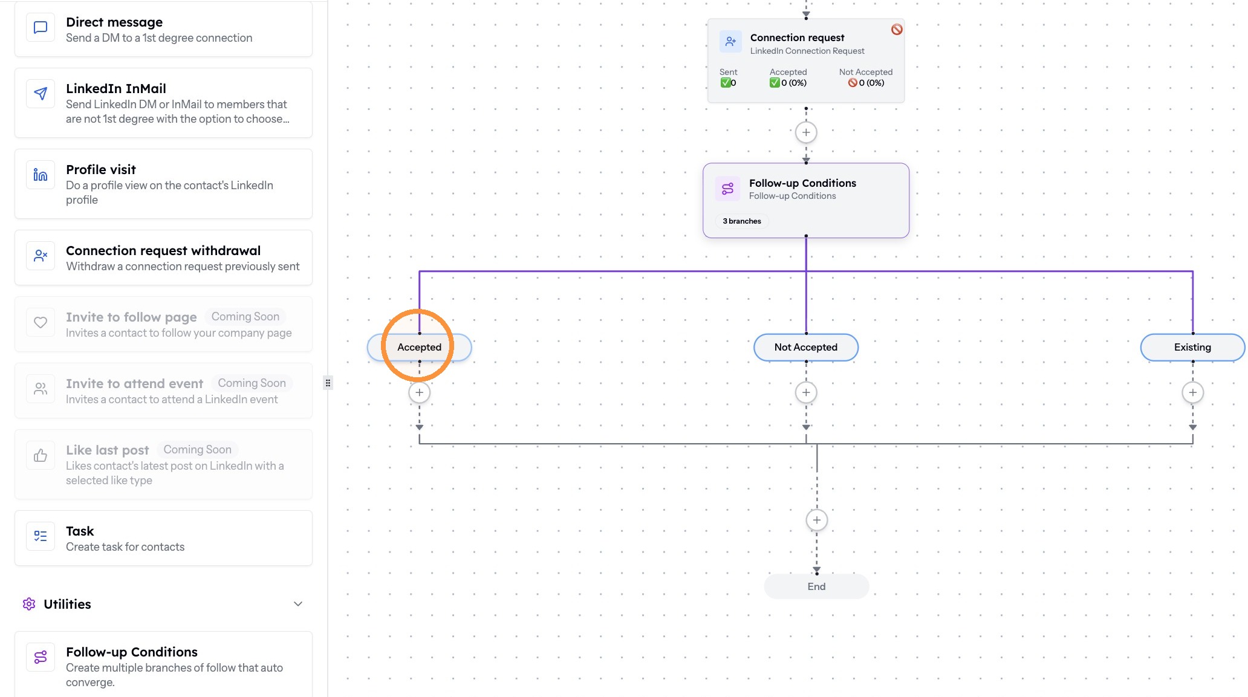Click the Profile visit LinkedIn icon
This screenshot has width=1248, height=697.
pos(41,175)
